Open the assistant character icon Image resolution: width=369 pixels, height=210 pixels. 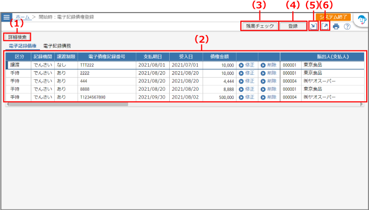362,20
